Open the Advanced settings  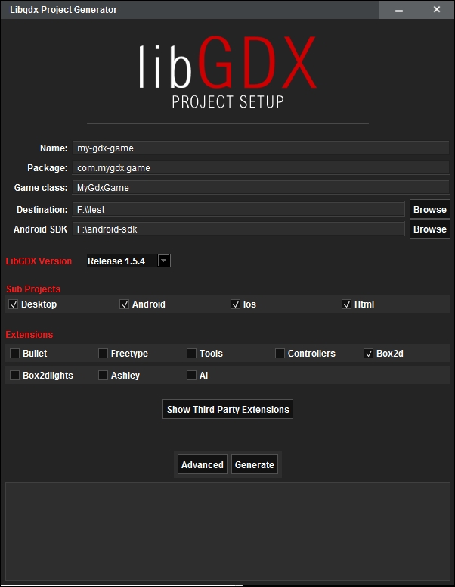[x=203, y=464]
